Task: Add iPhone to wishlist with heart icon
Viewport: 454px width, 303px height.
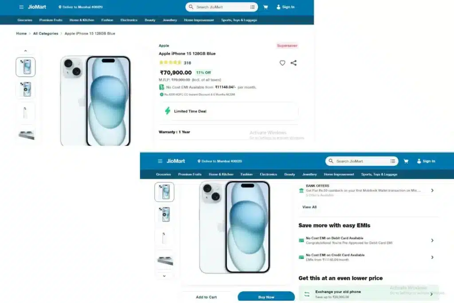Action: 282,63
